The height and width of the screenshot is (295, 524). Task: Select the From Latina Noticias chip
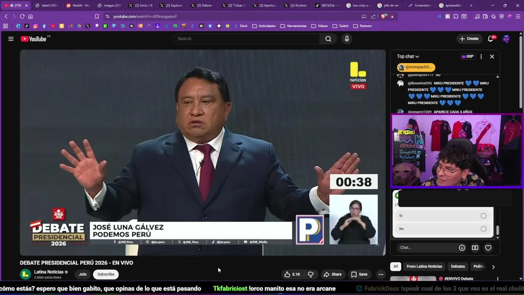[x=424, y=266]
